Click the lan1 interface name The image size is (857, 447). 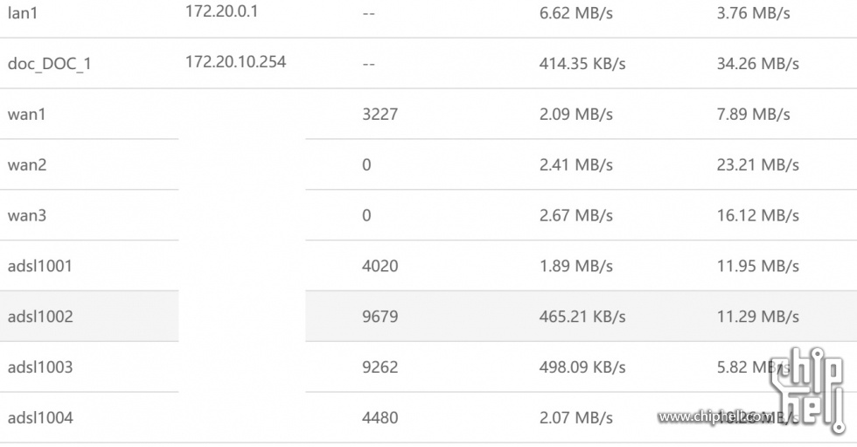point(23,12)
